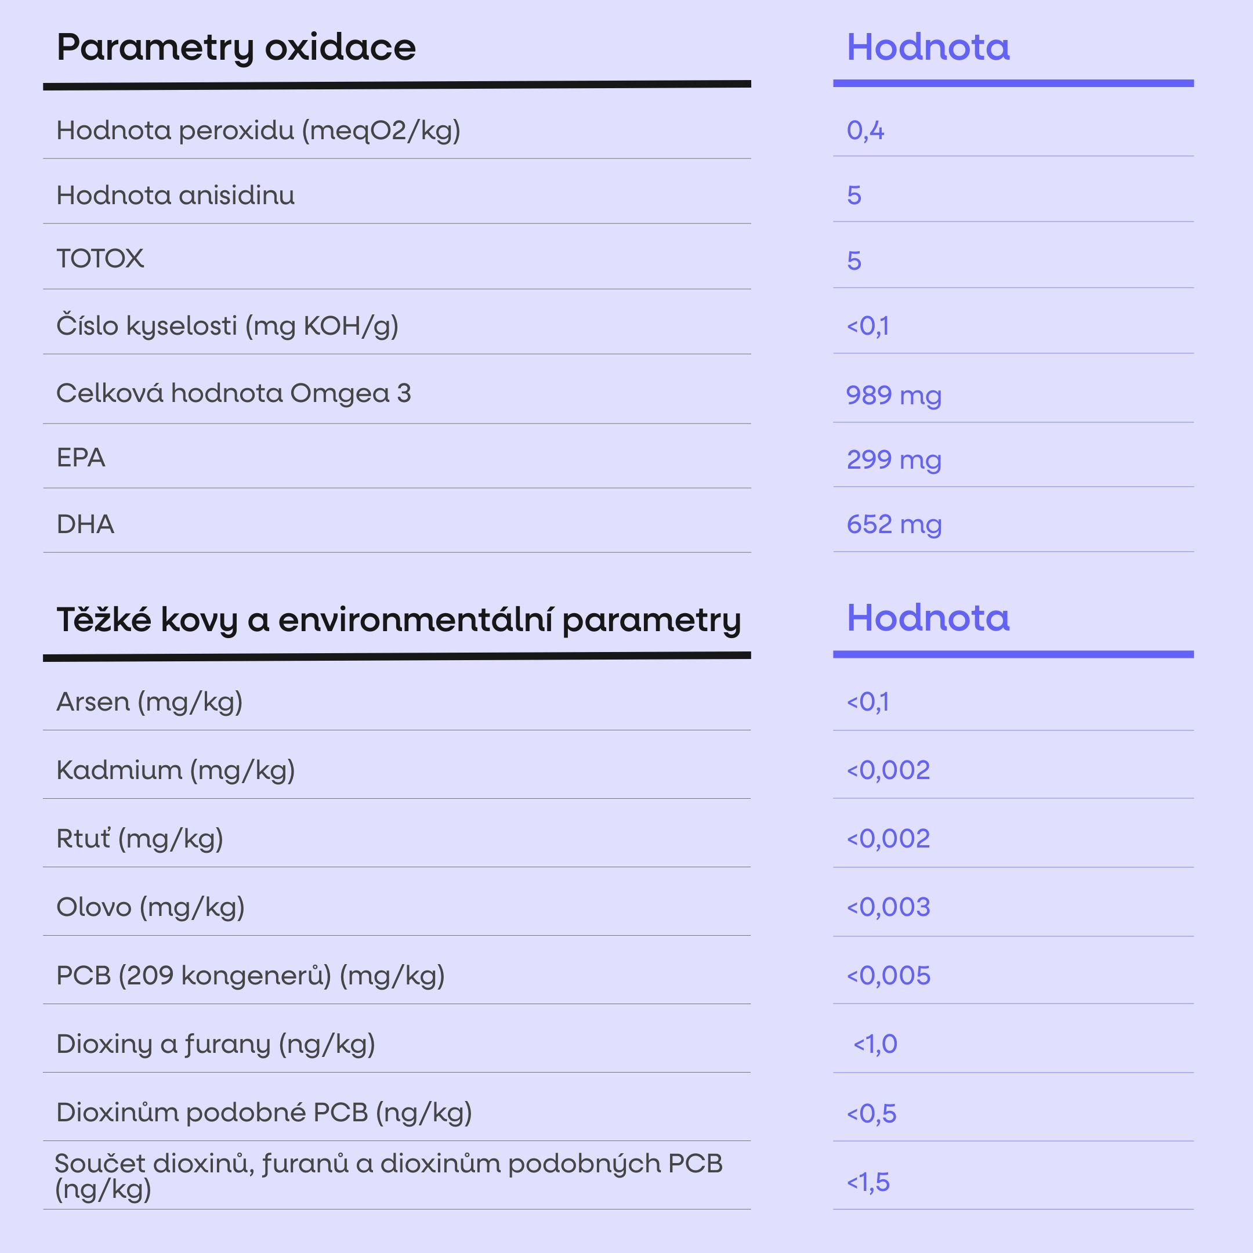Select the 'Arsen (mg/kg)' row label
The image size is (1253, 1253).
click(x=149, y=702)
